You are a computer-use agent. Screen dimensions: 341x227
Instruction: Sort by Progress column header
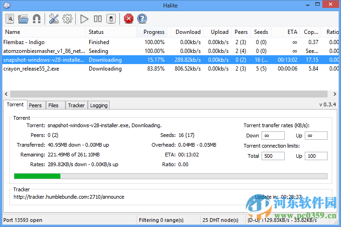(152, 32)
